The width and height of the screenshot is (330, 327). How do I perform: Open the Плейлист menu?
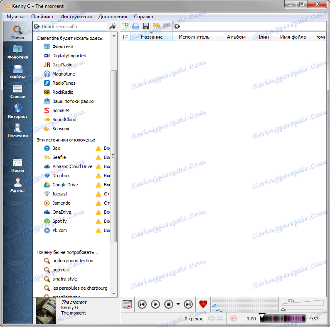pyautogui.click(x=42, y=17)
